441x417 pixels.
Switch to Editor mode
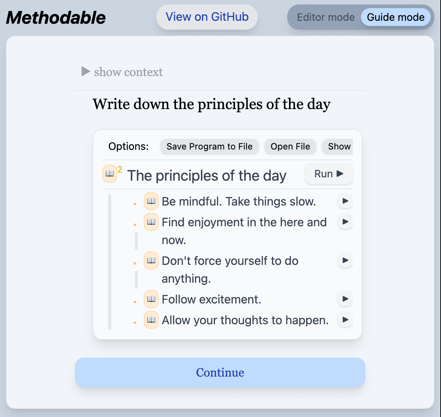pyautogui.click(x=326, y=17)
